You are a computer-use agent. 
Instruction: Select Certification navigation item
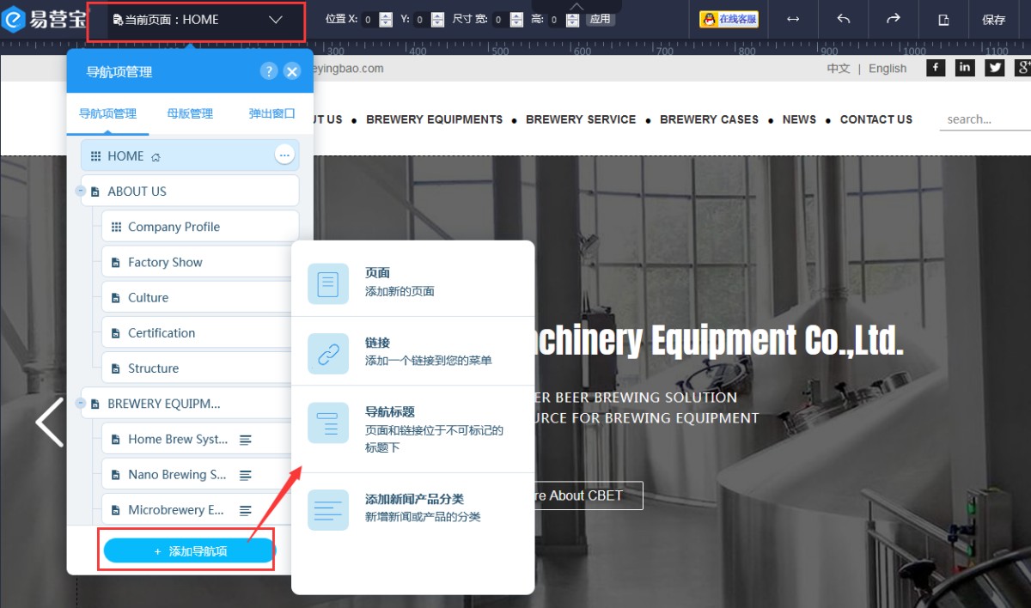[200, 332]
